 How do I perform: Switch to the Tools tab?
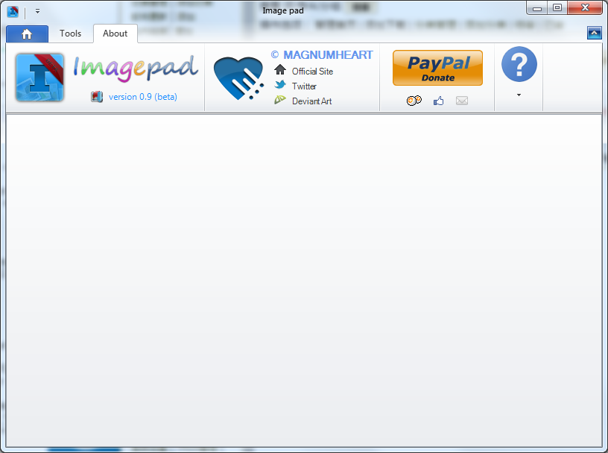(x=70, y=34)
